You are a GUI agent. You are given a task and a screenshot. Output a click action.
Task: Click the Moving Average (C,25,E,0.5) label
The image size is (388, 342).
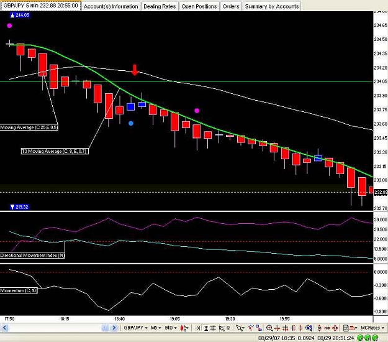tap(29, 127)
